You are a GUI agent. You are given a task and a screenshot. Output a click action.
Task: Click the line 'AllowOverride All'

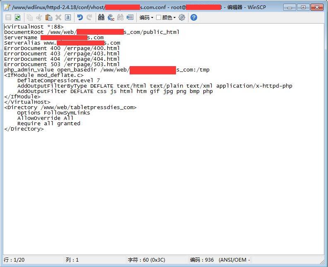click(x=46, y=118)
